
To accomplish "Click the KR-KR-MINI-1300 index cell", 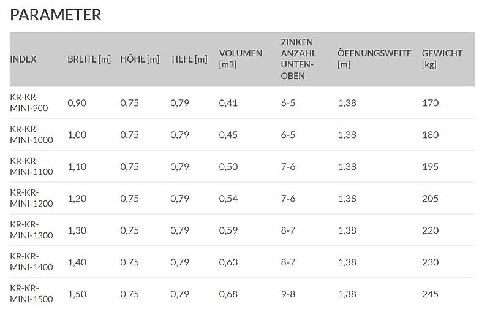I will (31, 230).
